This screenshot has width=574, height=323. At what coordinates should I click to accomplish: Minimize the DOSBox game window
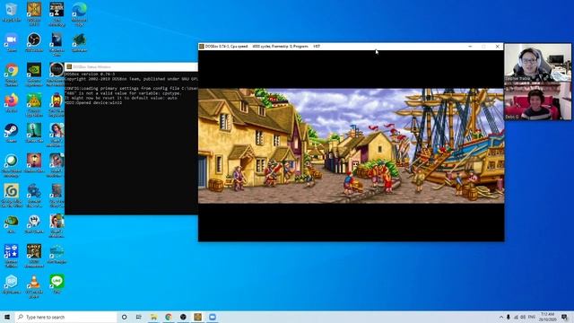470,47
